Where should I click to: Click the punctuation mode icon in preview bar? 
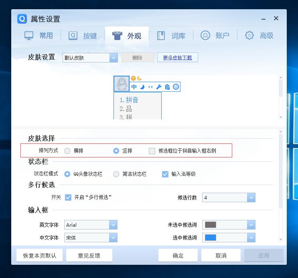[150, 87]
